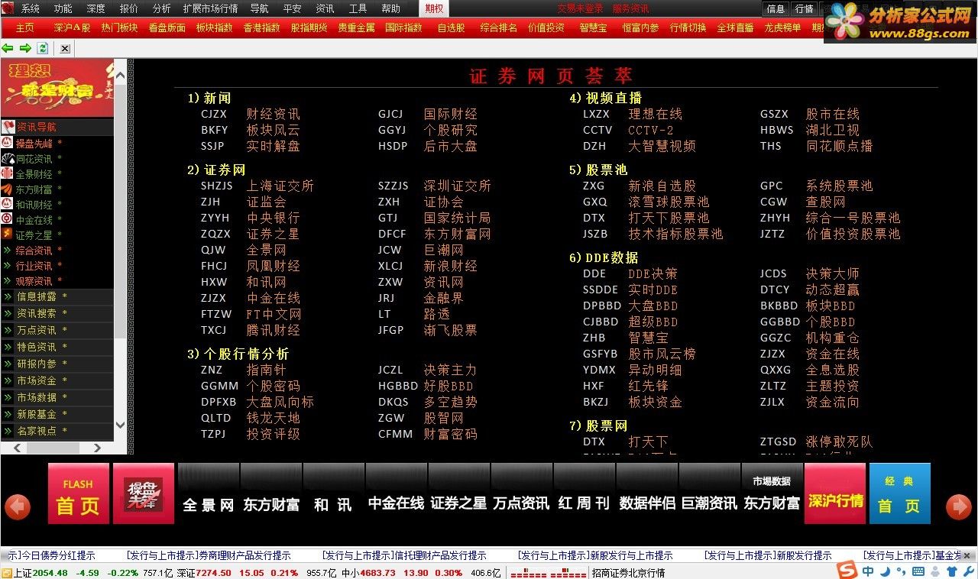The image size is (978, 579).
Task: Click the 中金在线 sidebar icon
Action: [x=7, y=219]
